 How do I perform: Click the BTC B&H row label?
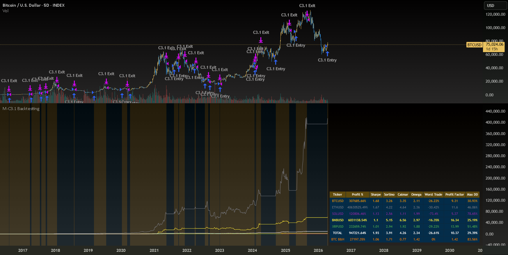coord(338,239)
